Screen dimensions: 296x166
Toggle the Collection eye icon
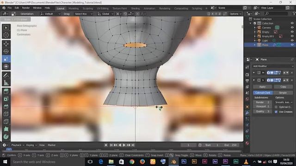[x=292, y=24]
